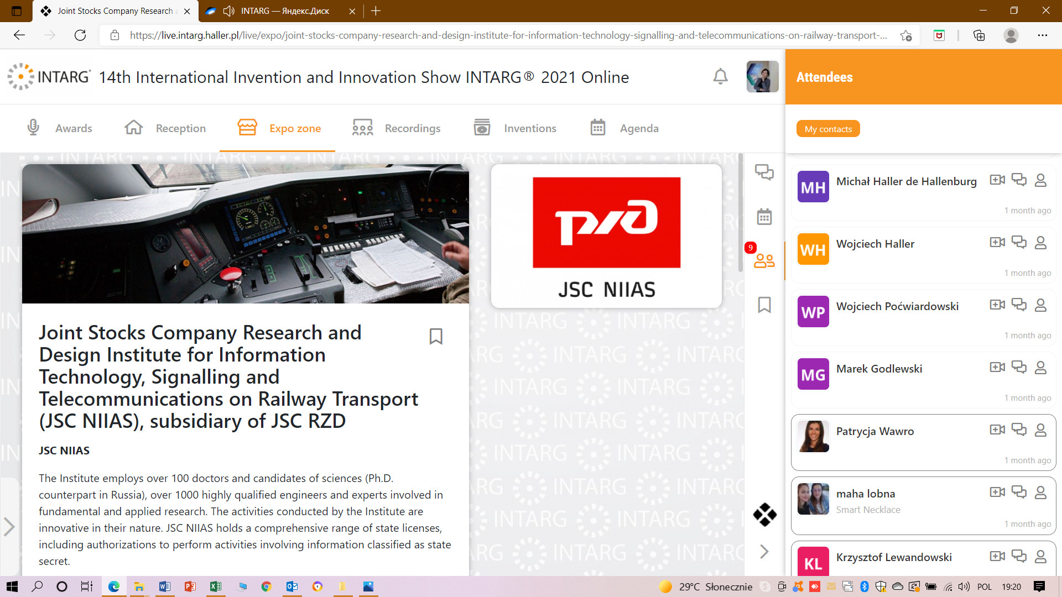Collapse the right side panel chevron
The width and height of the screenshot is (1062, 597).
764,551
